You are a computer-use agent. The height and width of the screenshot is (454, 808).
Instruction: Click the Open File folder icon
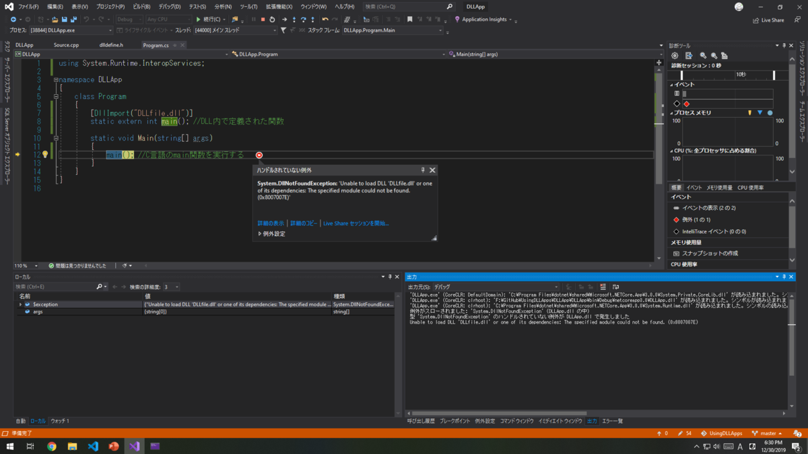click(55, 19)
